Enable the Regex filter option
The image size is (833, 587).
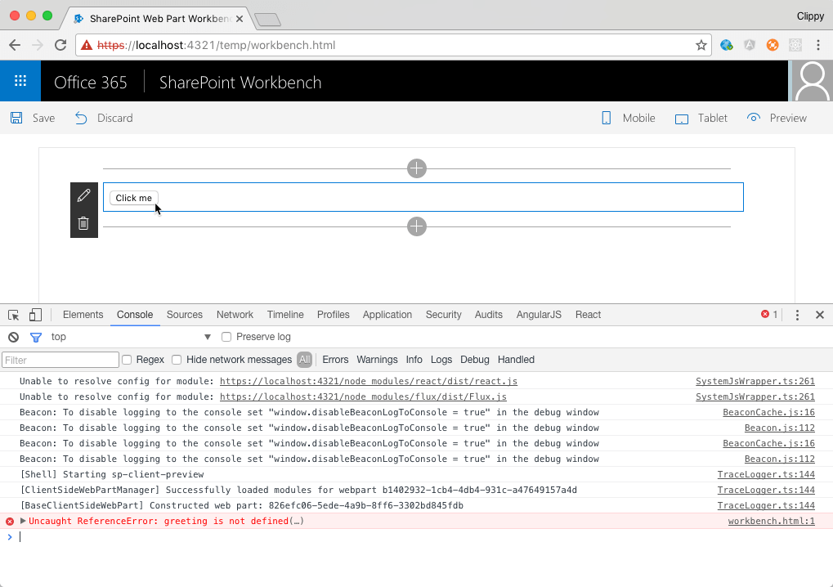pyautogui.click(x=127, y=359)
